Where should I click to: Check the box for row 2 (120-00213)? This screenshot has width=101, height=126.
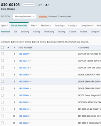[x=2, y=61]
